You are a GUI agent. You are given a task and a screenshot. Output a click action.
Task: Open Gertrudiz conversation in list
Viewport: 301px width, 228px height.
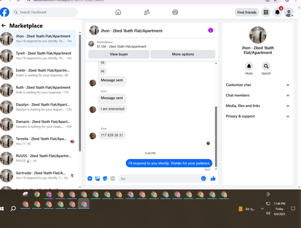38,175
